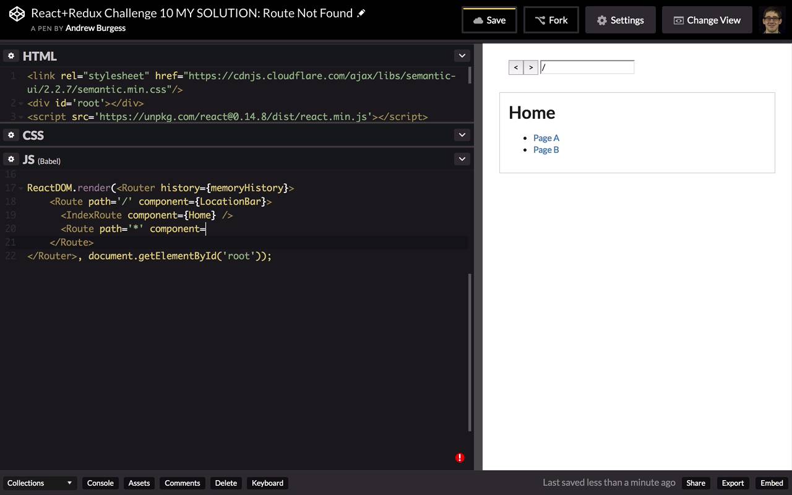Click the JS (Babel) panel title
Screen dimensions: 792x495
(41, 160)
